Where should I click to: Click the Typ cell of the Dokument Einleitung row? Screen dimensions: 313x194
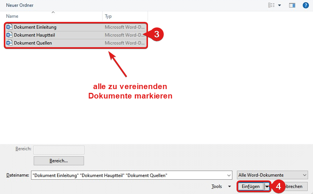coord(124,27)
